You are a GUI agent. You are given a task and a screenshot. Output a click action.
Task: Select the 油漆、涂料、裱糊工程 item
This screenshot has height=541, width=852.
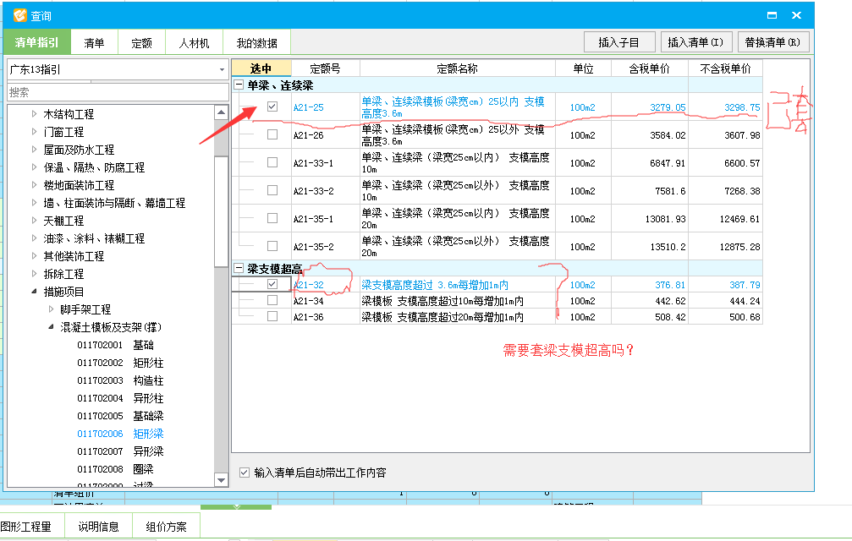94,238
